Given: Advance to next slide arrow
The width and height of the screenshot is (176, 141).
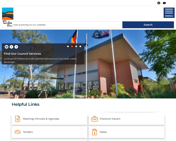Looking at the screenshot, I should (16, 47).
